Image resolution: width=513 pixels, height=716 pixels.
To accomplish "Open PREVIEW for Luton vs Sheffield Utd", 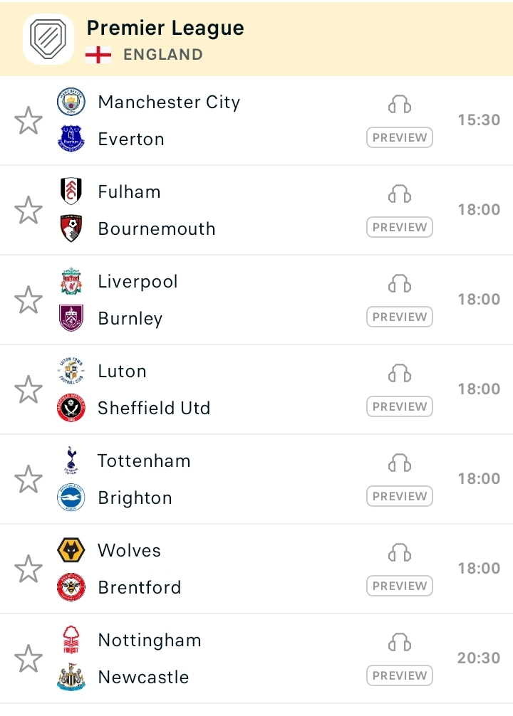I will 400,406.
